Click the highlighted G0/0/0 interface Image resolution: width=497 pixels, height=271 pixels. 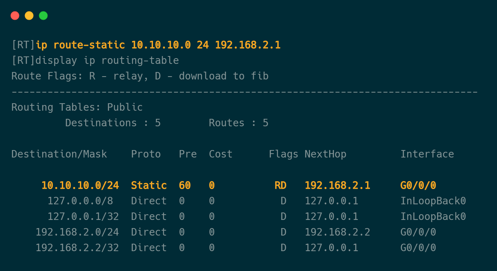coord(418,186)
